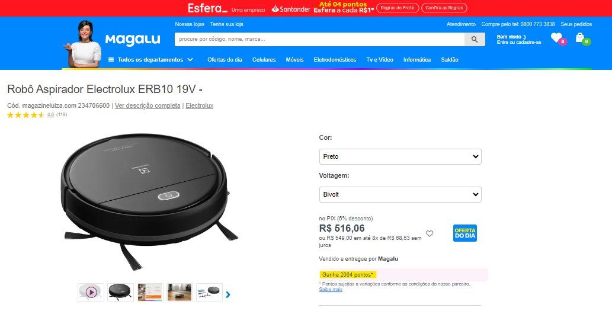The width and height of the screenshot is (612, 311).
Task: Go to Ofertas do dia menu
Action: [225, 60]
